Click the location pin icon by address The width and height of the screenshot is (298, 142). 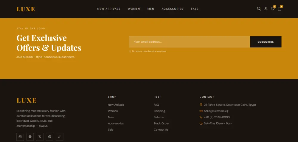201,105
